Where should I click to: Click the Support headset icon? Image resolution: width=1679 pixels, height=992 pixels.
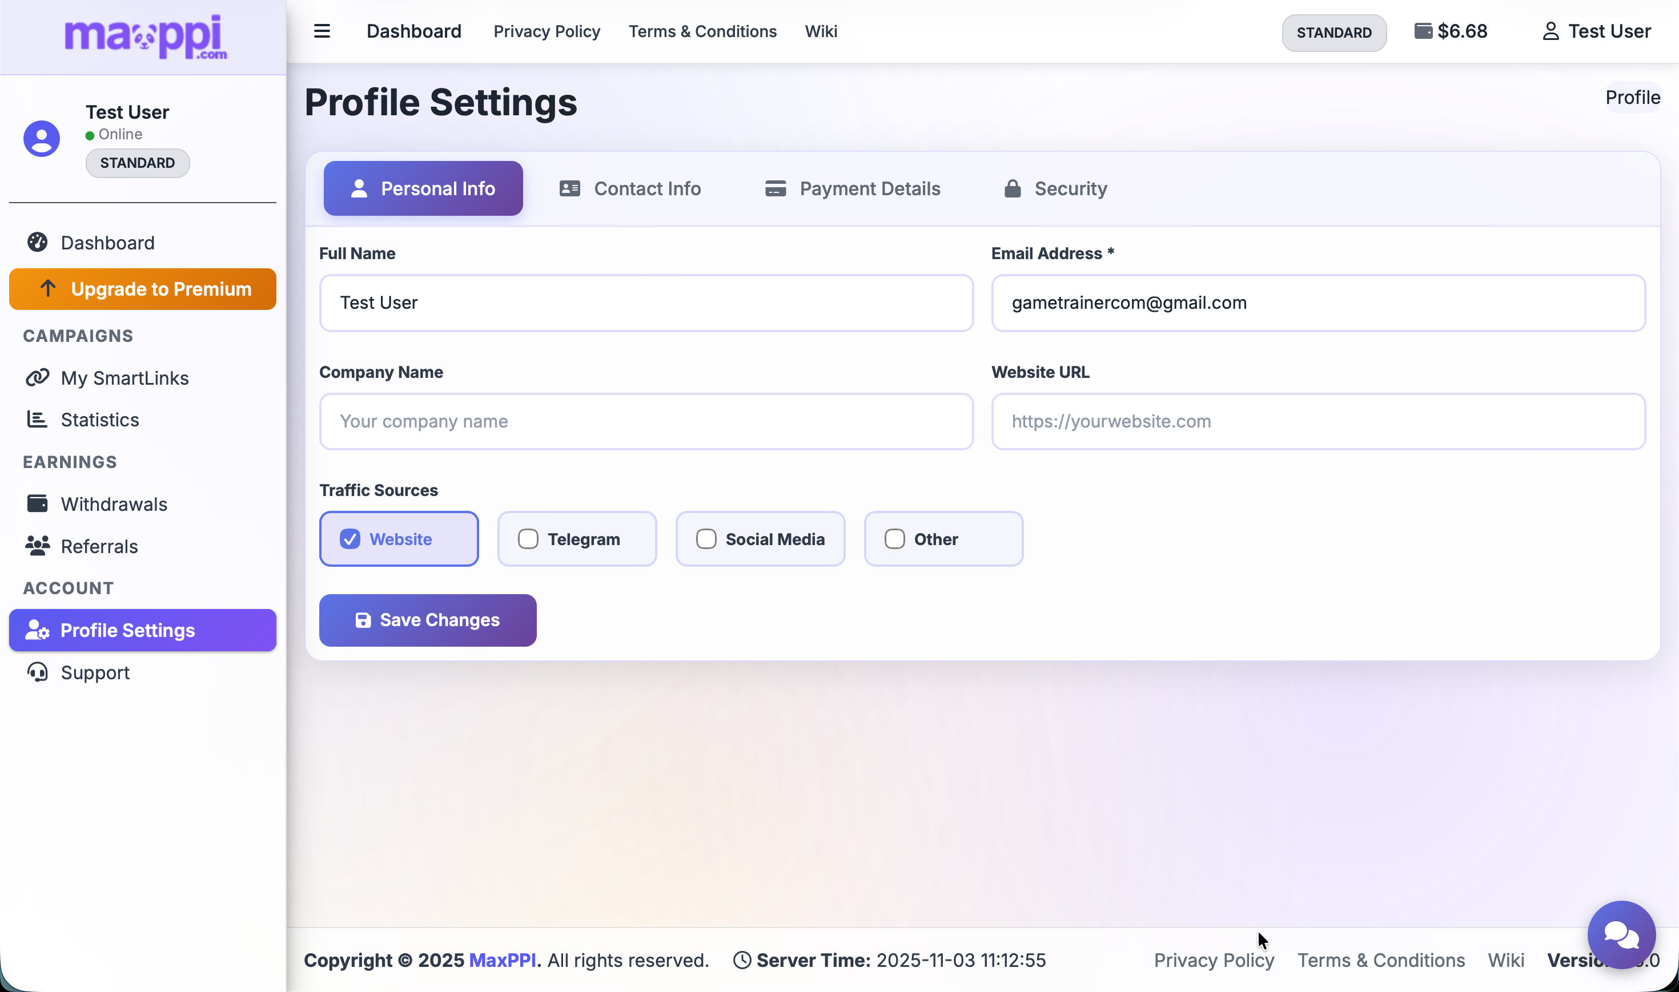[x=38, y=672]
